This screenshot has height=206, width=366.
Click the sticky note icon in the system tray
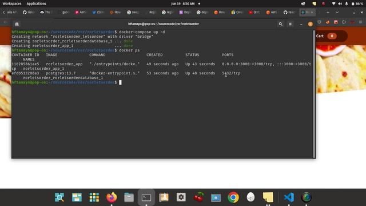click(x=314, y=3)
